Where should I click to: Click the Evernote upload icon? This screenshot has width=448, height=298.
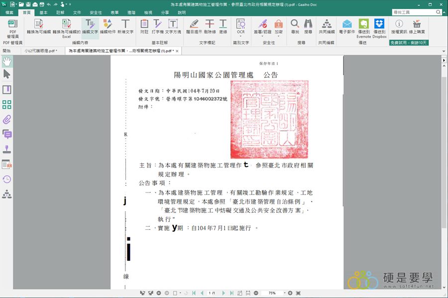click(363, 27)
